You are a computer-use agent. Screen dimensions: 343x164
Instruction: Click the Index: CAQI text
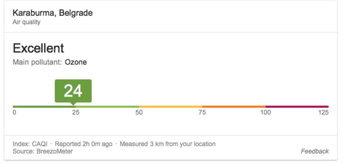point(30,144)
